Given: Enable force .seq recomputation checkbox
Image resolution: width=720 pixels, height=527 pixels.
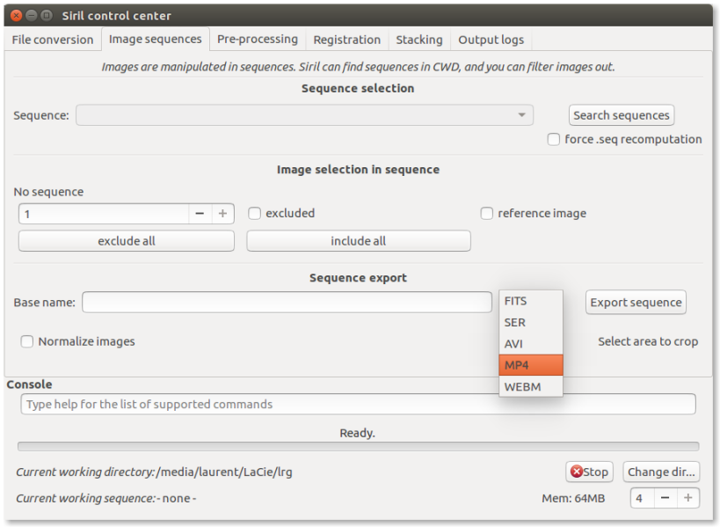Looking at the screenshot, I should pyautogui.click(x=553, y=139).
